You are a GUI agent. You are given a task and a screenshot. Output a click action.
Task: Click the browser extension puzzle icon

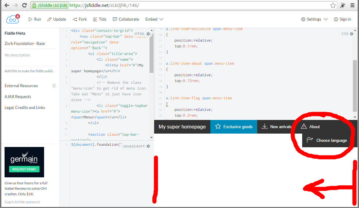click(x=343, y=5)
